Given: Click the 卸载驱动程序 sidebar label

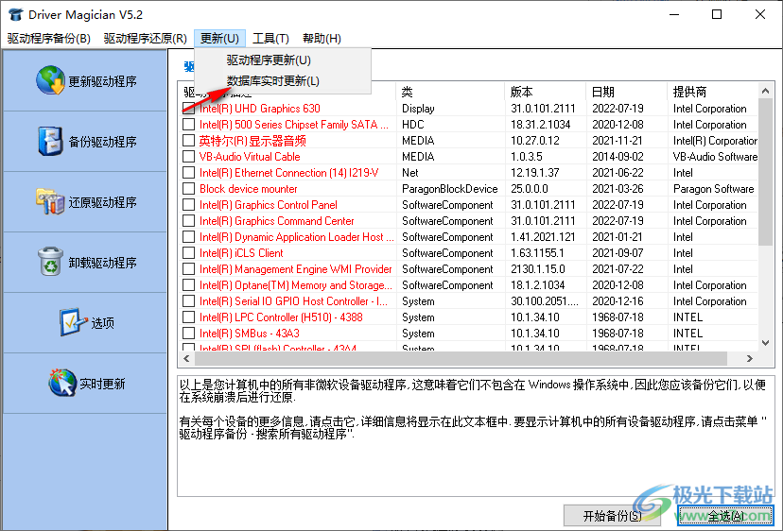Looking at the screenshot, I should click(x=102, y=263).
